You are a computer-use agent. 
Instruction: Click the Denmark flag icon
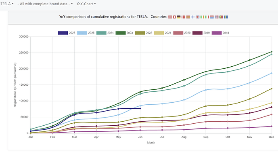(x=183, y=17)
